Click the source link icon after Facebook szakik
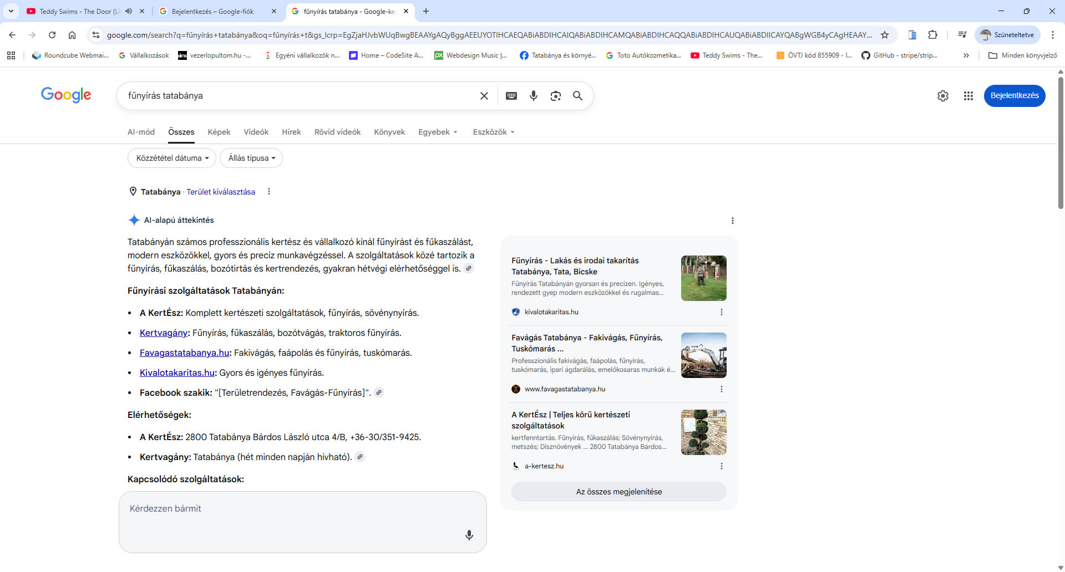This screenshot has height=572, width=1065. (379, 392)
